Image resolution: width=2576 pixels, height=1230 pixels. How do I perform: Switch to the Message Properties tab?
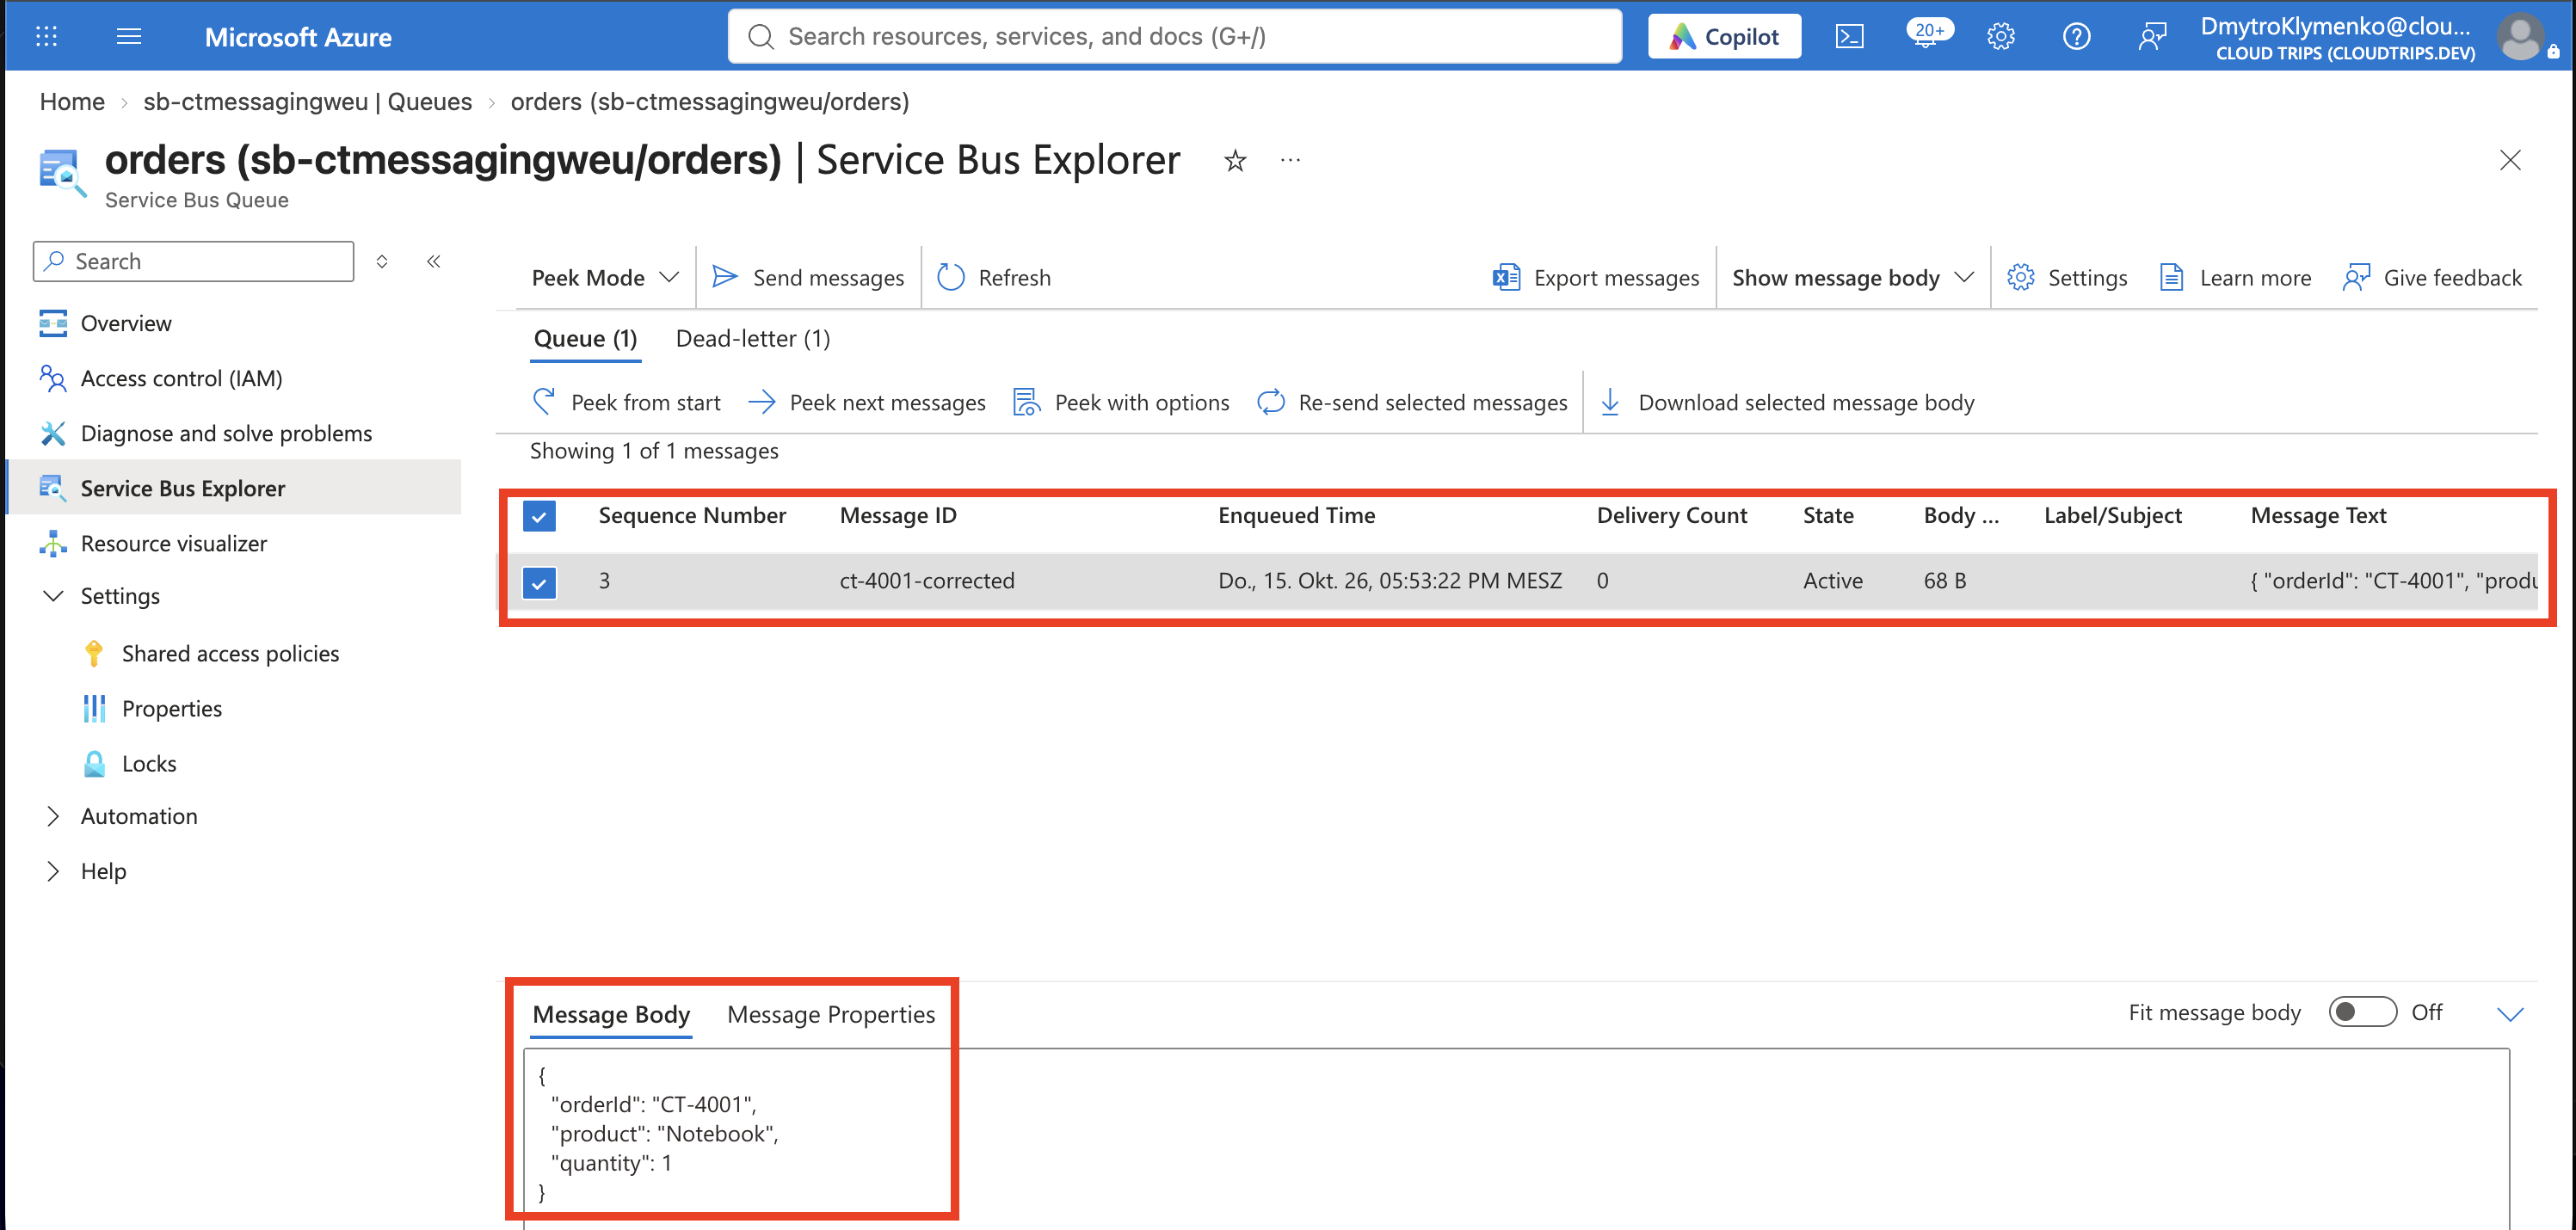click(x=831, y=1014)
